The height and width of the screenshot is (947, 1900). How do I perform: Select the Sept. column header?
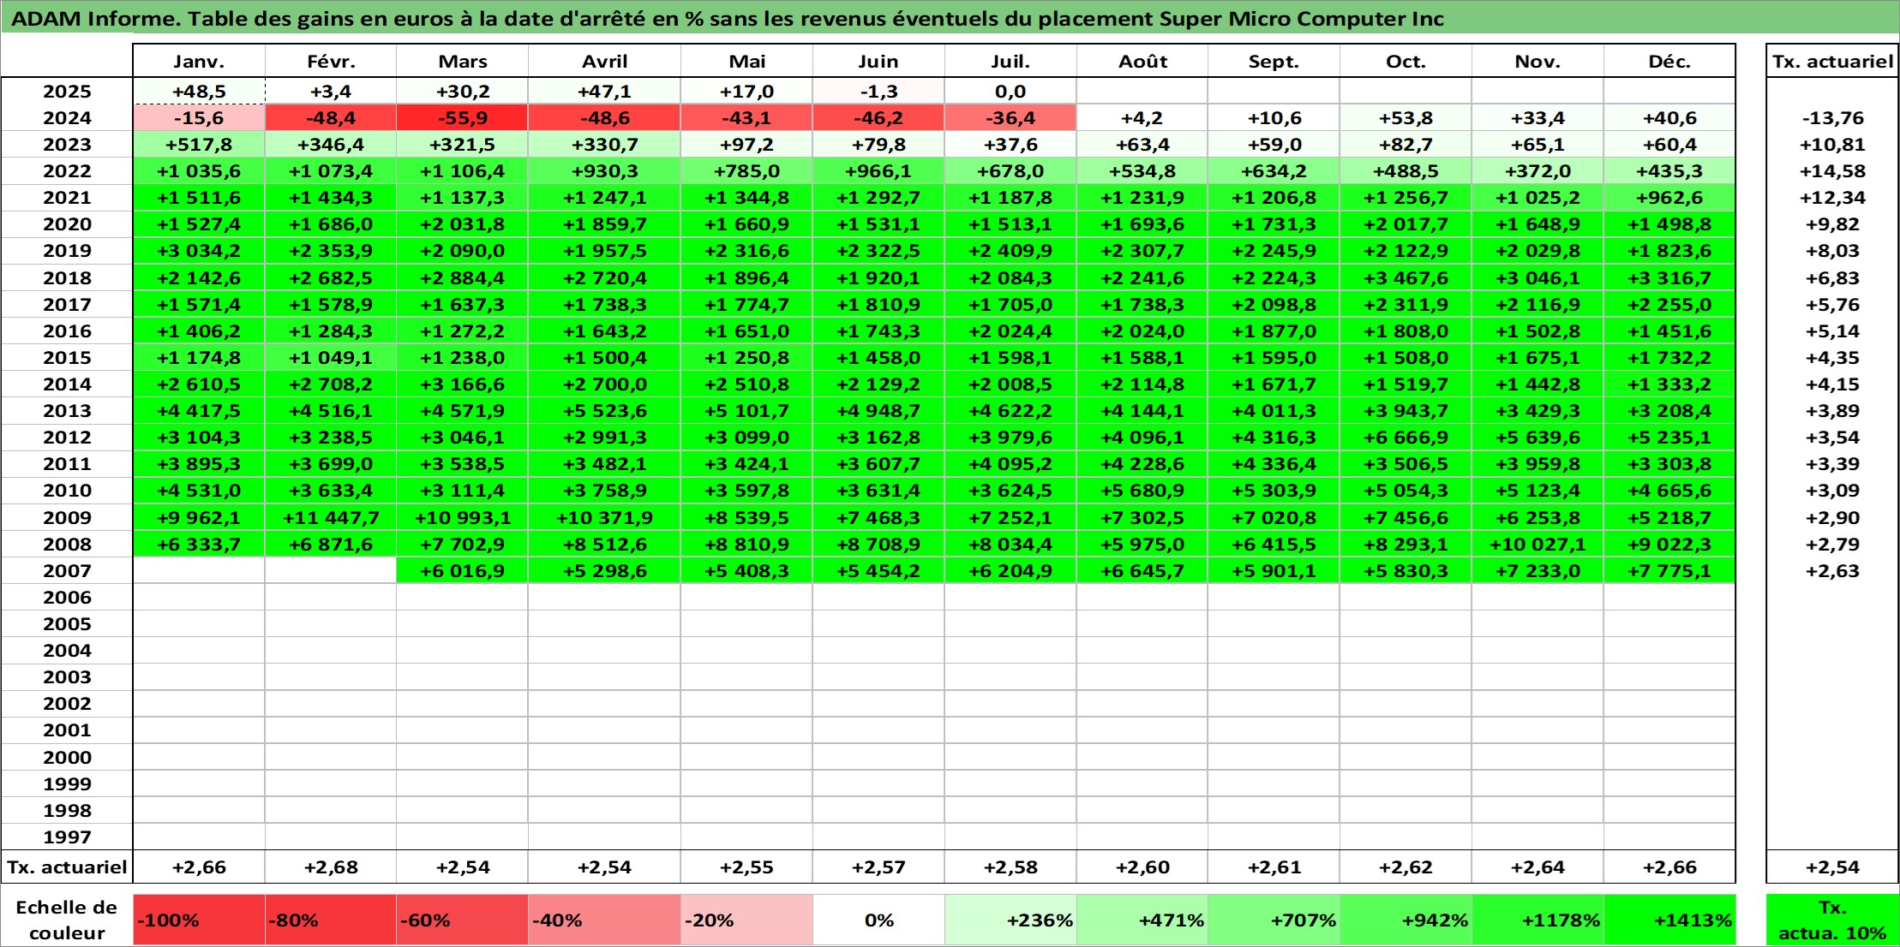[1274, 62]
